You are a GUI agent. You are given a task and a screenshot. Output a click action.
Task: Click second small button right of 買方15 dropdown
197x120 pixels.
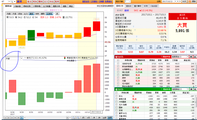pyautogui.click(x=195, y=57)
